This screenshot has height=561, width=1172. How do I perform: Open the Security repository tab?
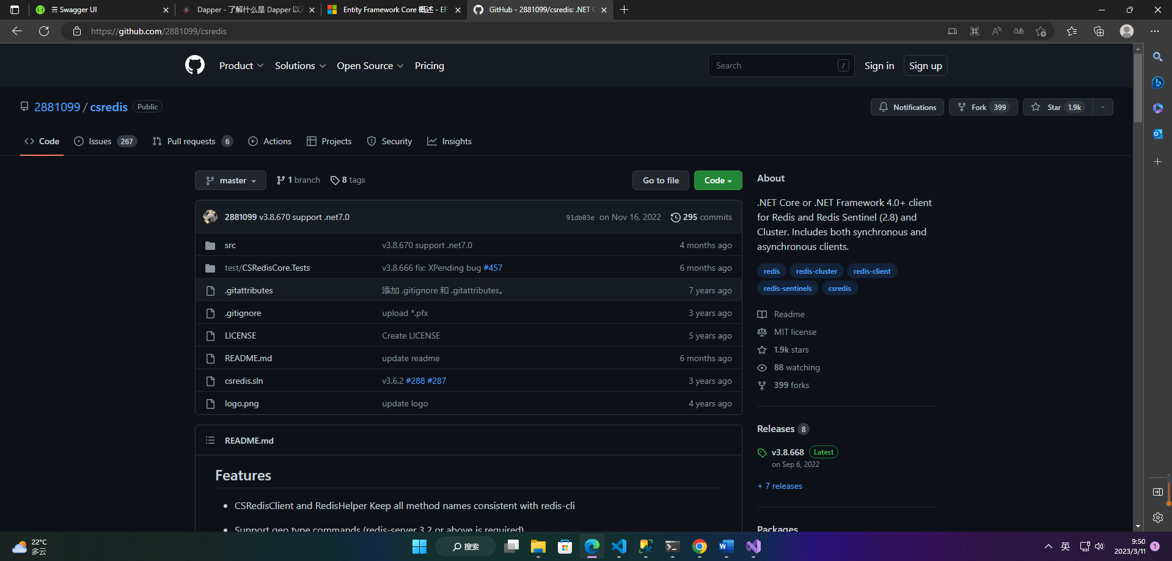pos(389,141)
